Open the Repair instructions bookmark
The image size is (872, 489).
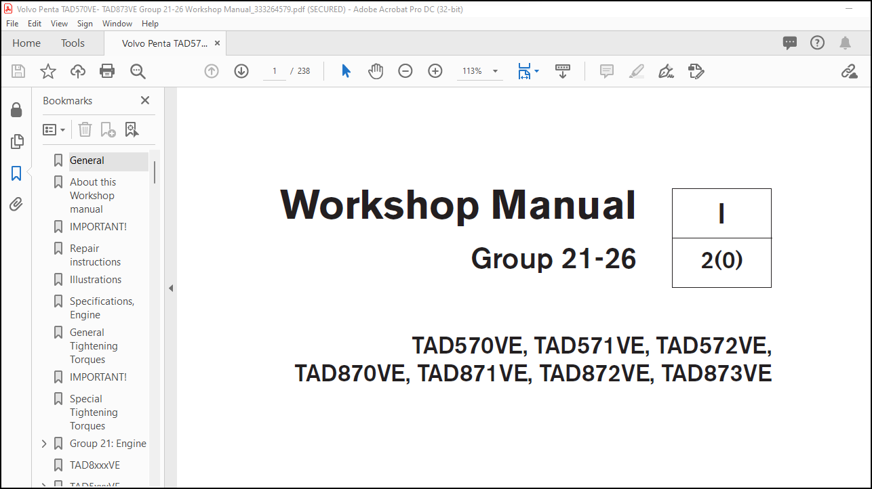point(95,255)
